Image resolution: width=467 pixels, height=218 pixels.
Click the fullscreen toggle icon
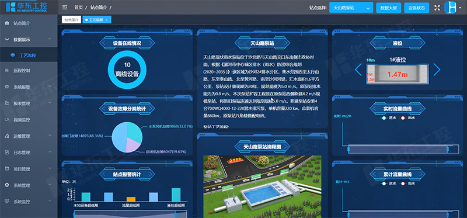pos(437,8)
